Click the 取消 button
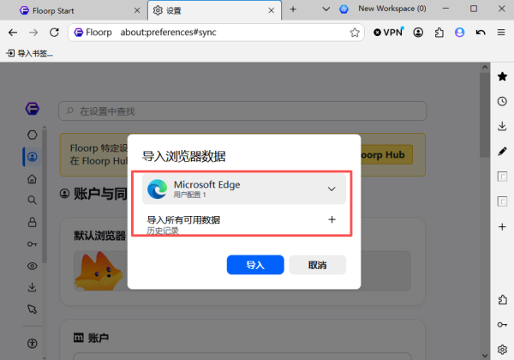 [317, 265]
